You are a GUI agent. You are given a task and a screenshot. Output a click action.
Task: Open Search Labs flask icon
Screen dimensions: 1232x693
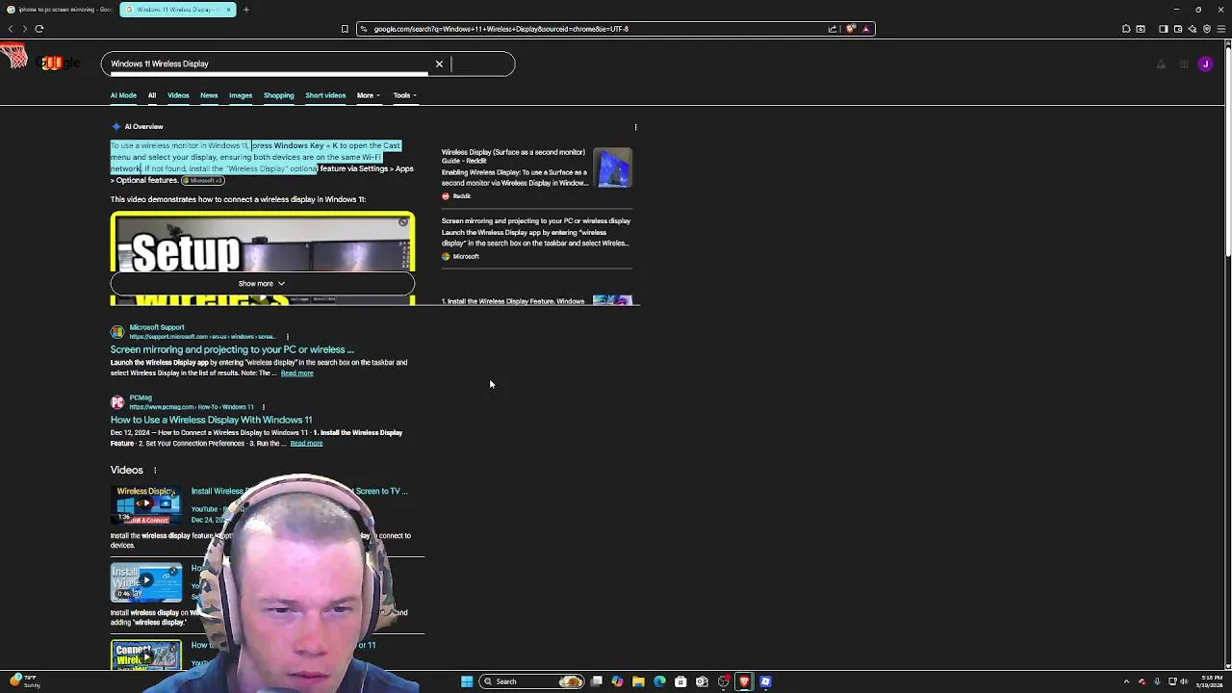click(1161, 64)
